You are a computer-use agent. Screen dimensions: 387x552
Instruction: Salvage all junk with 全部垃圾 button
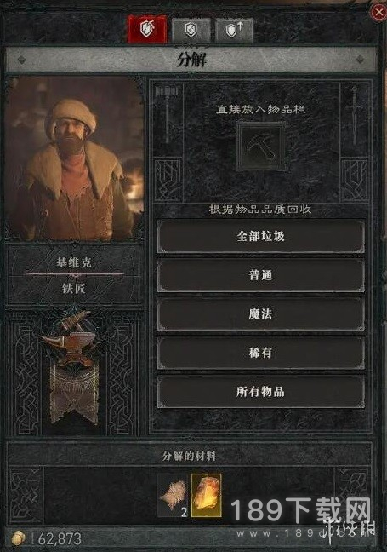(260, 236)
